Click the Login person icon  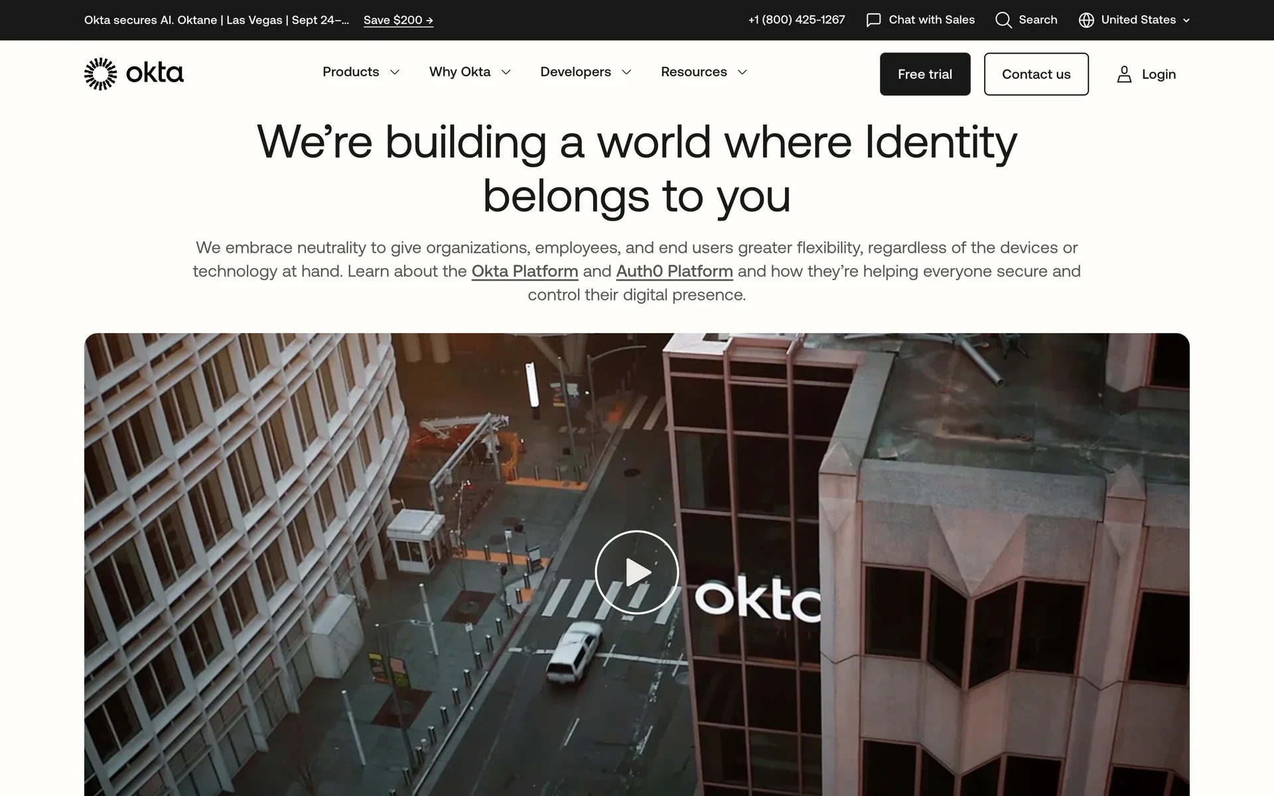(1124, 74)
